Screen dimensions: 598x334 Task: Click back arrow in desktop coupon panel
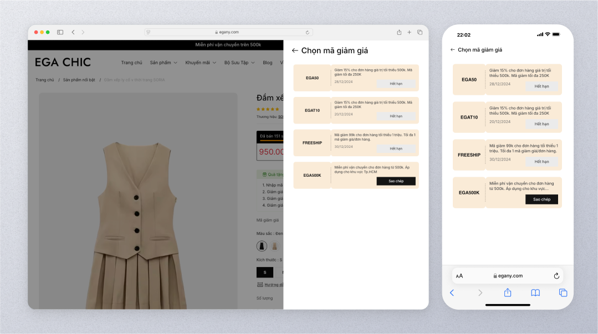coord(295,50)
